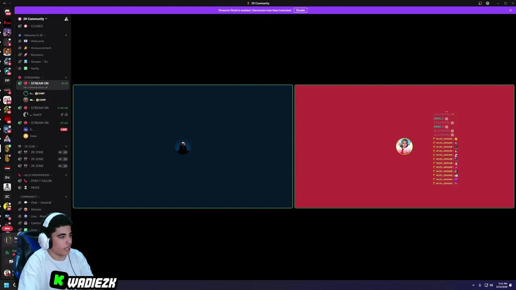Open the 2rs server in server list
The width and height of the screenshot is (516, 290).
coord(7,177)
